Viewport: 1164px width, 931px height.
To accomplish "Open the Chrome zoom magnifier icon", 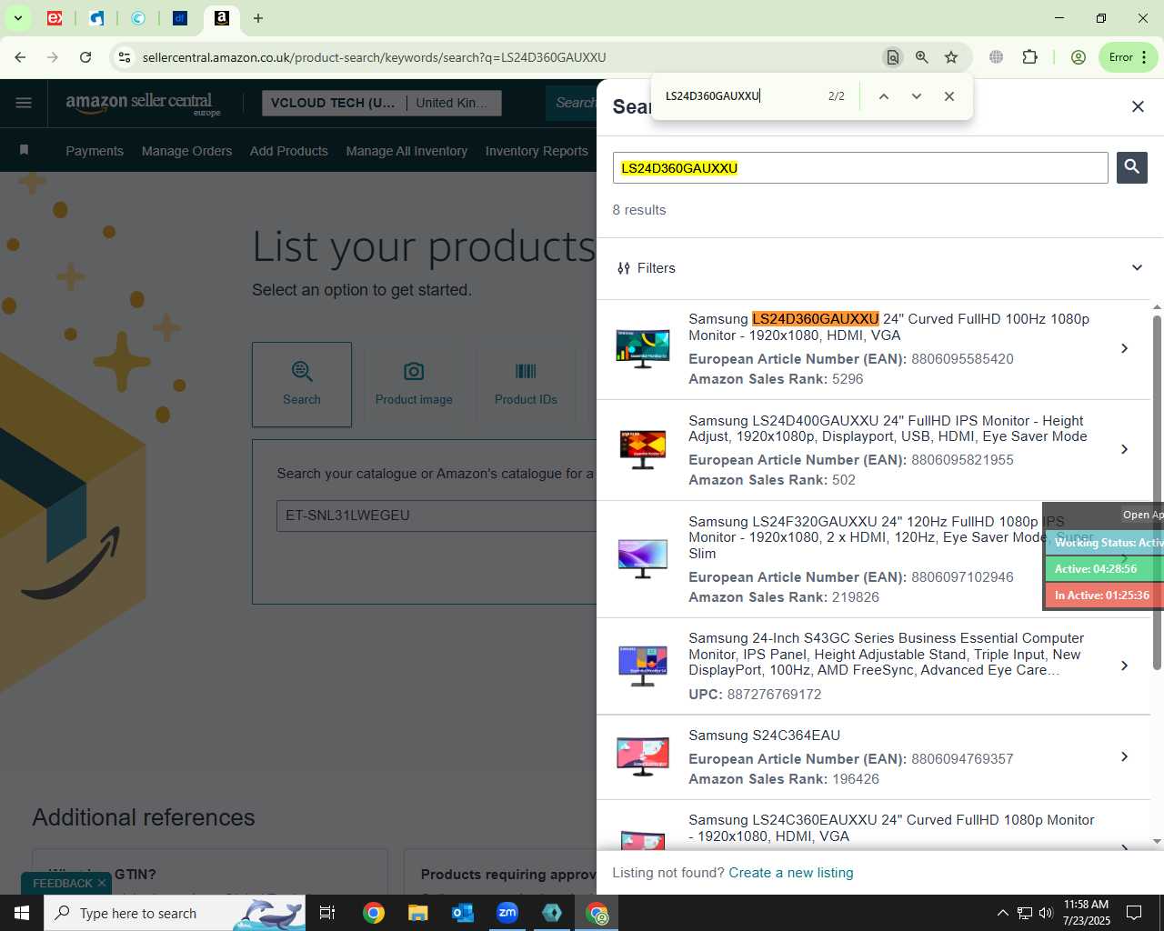I will [922, 57].
